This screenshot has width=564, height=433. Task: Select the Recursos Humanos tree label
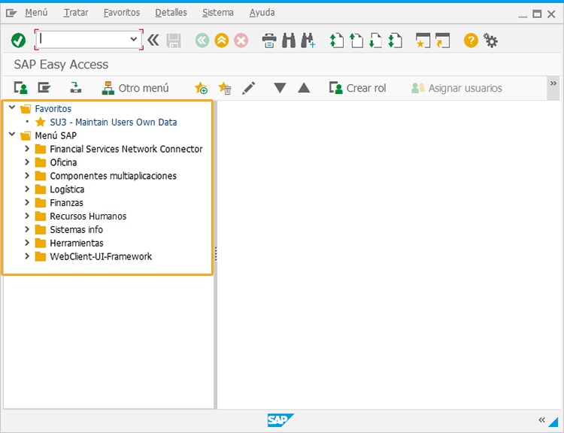click(88, 216)
